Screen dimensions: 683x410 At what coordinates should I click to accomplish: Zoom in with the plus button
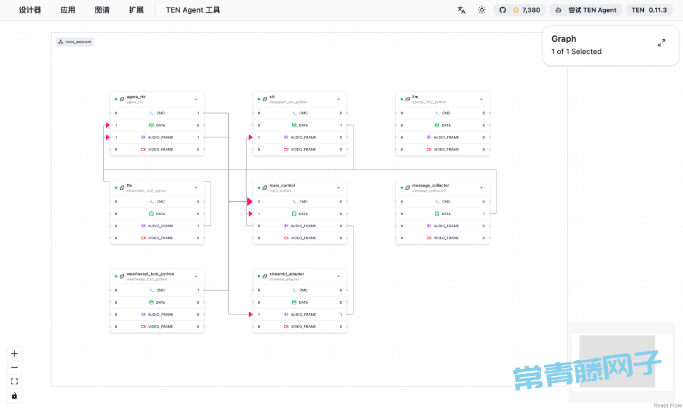(x=15, y=353)
